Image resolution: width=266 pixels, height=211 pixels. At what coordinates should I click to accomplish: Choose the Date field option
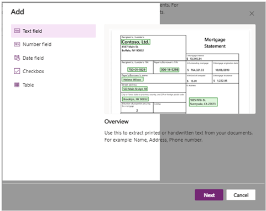[54, 58]
